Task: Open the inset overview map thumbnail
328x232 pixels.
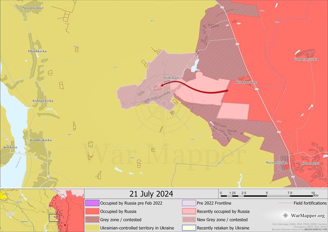Action: coord(42,210)
